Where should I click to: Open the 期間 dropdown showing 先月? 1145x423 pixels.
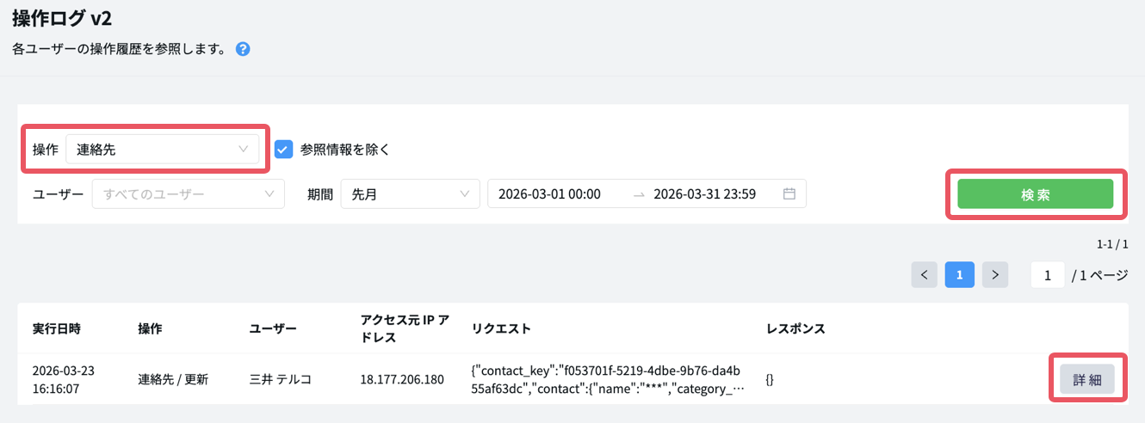[411, 194]
